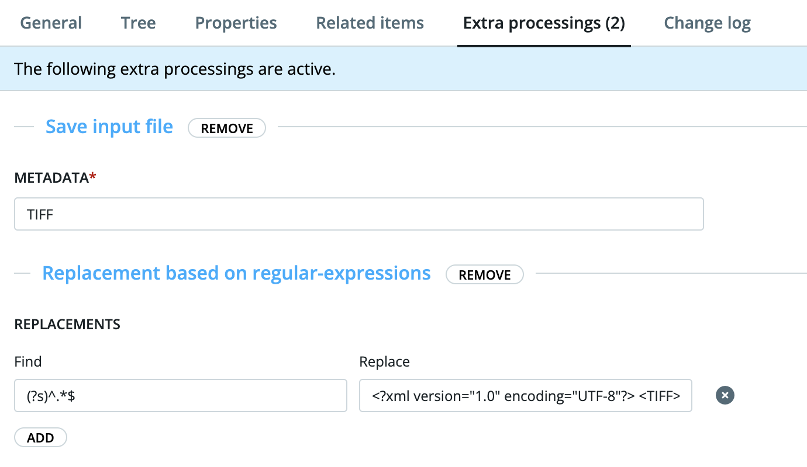The height and width of the screenshot is (467, 807).
Task: Click the Replacement based on regular-expressions heading
Action: tap(237, 273)
